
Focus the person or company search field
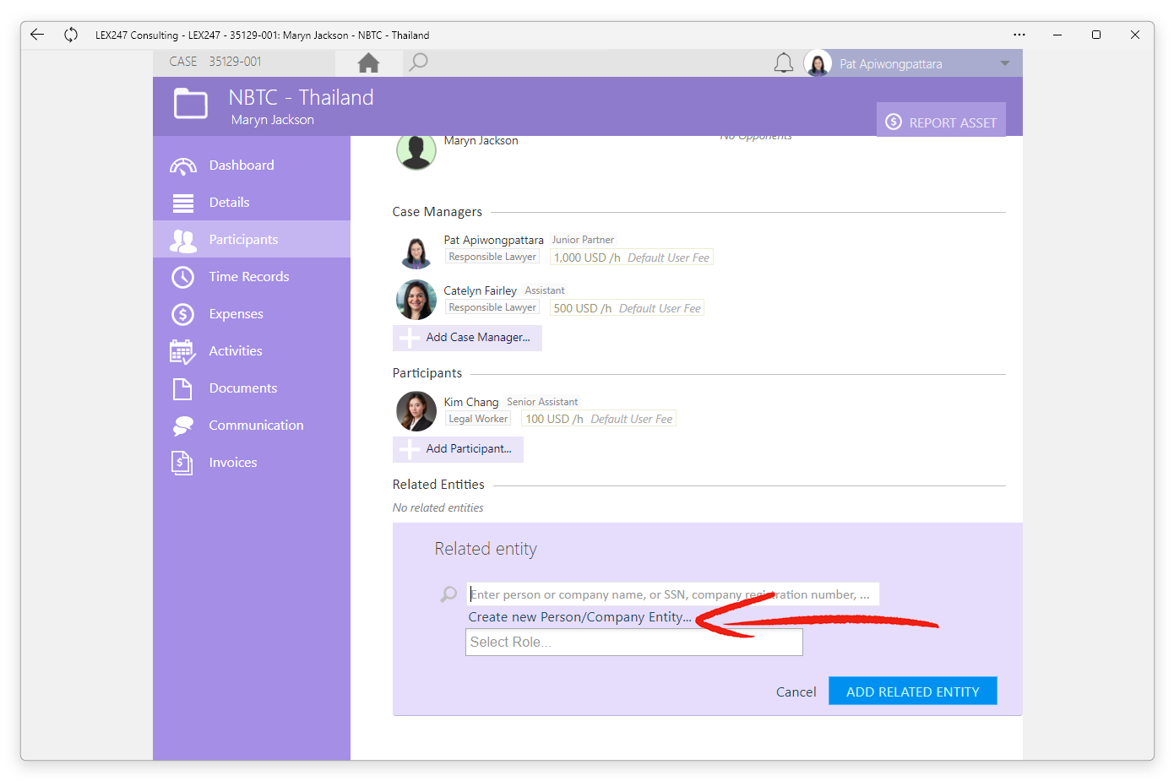tap(673, 594)
